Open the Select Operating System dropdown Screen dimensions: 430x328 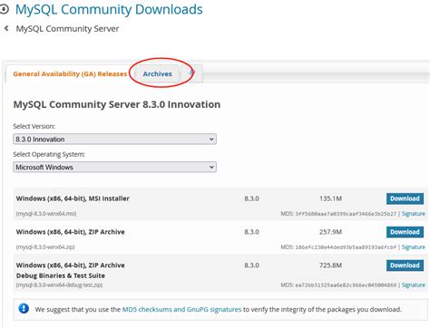[114, 167]
